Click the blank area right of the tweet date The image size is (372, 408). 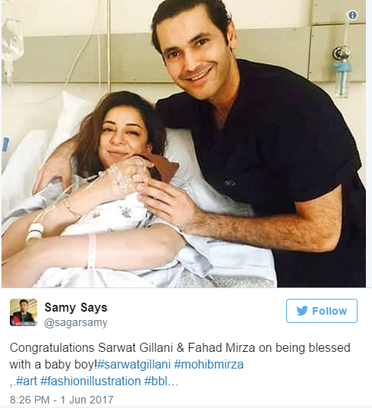(x=235, y=400)
